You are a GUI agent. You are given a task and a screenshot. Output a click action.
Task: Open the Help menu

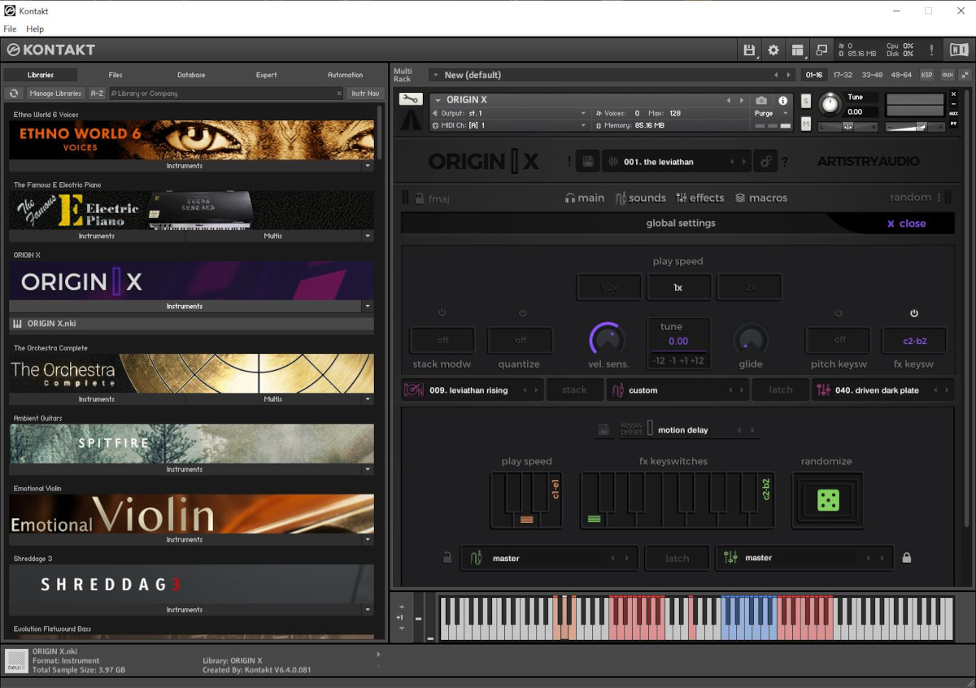pyautogui.click(x=35, y=29)
